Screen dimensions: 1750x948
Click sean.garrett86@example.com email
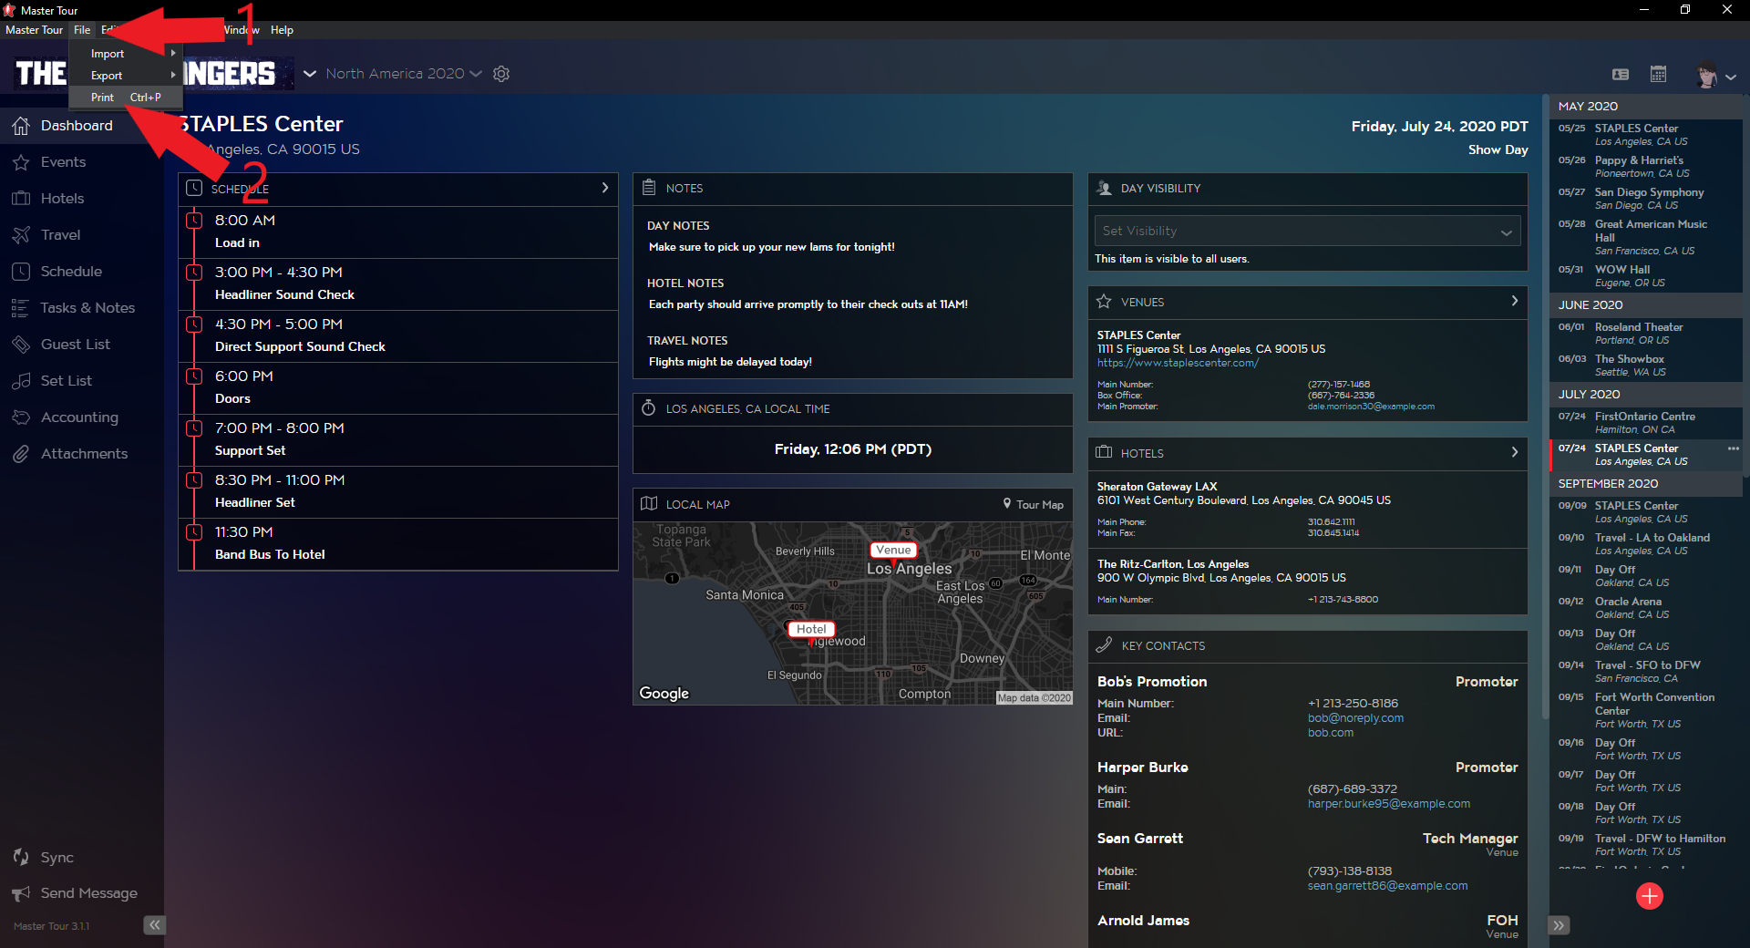1387,886
